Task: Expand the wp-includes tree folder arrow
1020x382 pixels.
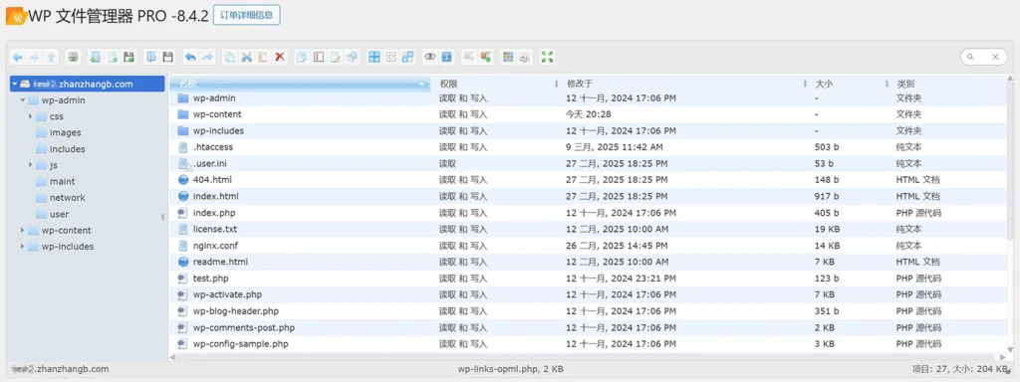Action: (23, 247)
